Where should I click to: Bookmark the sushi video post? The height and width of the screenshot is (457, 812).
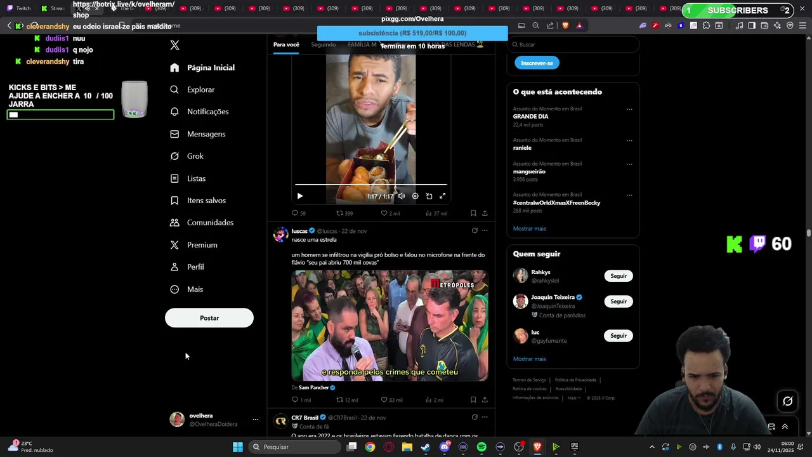tap(473, 213)
